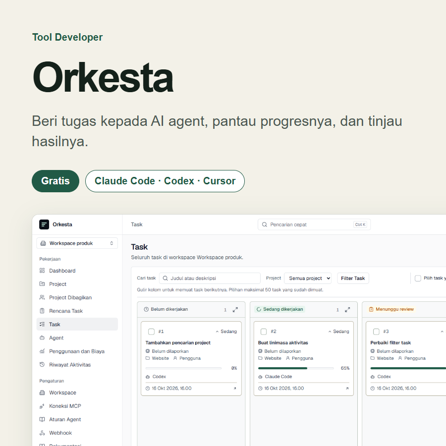
Task: Click the Codex agent icon on task #3
Action: tap(373, 377)
